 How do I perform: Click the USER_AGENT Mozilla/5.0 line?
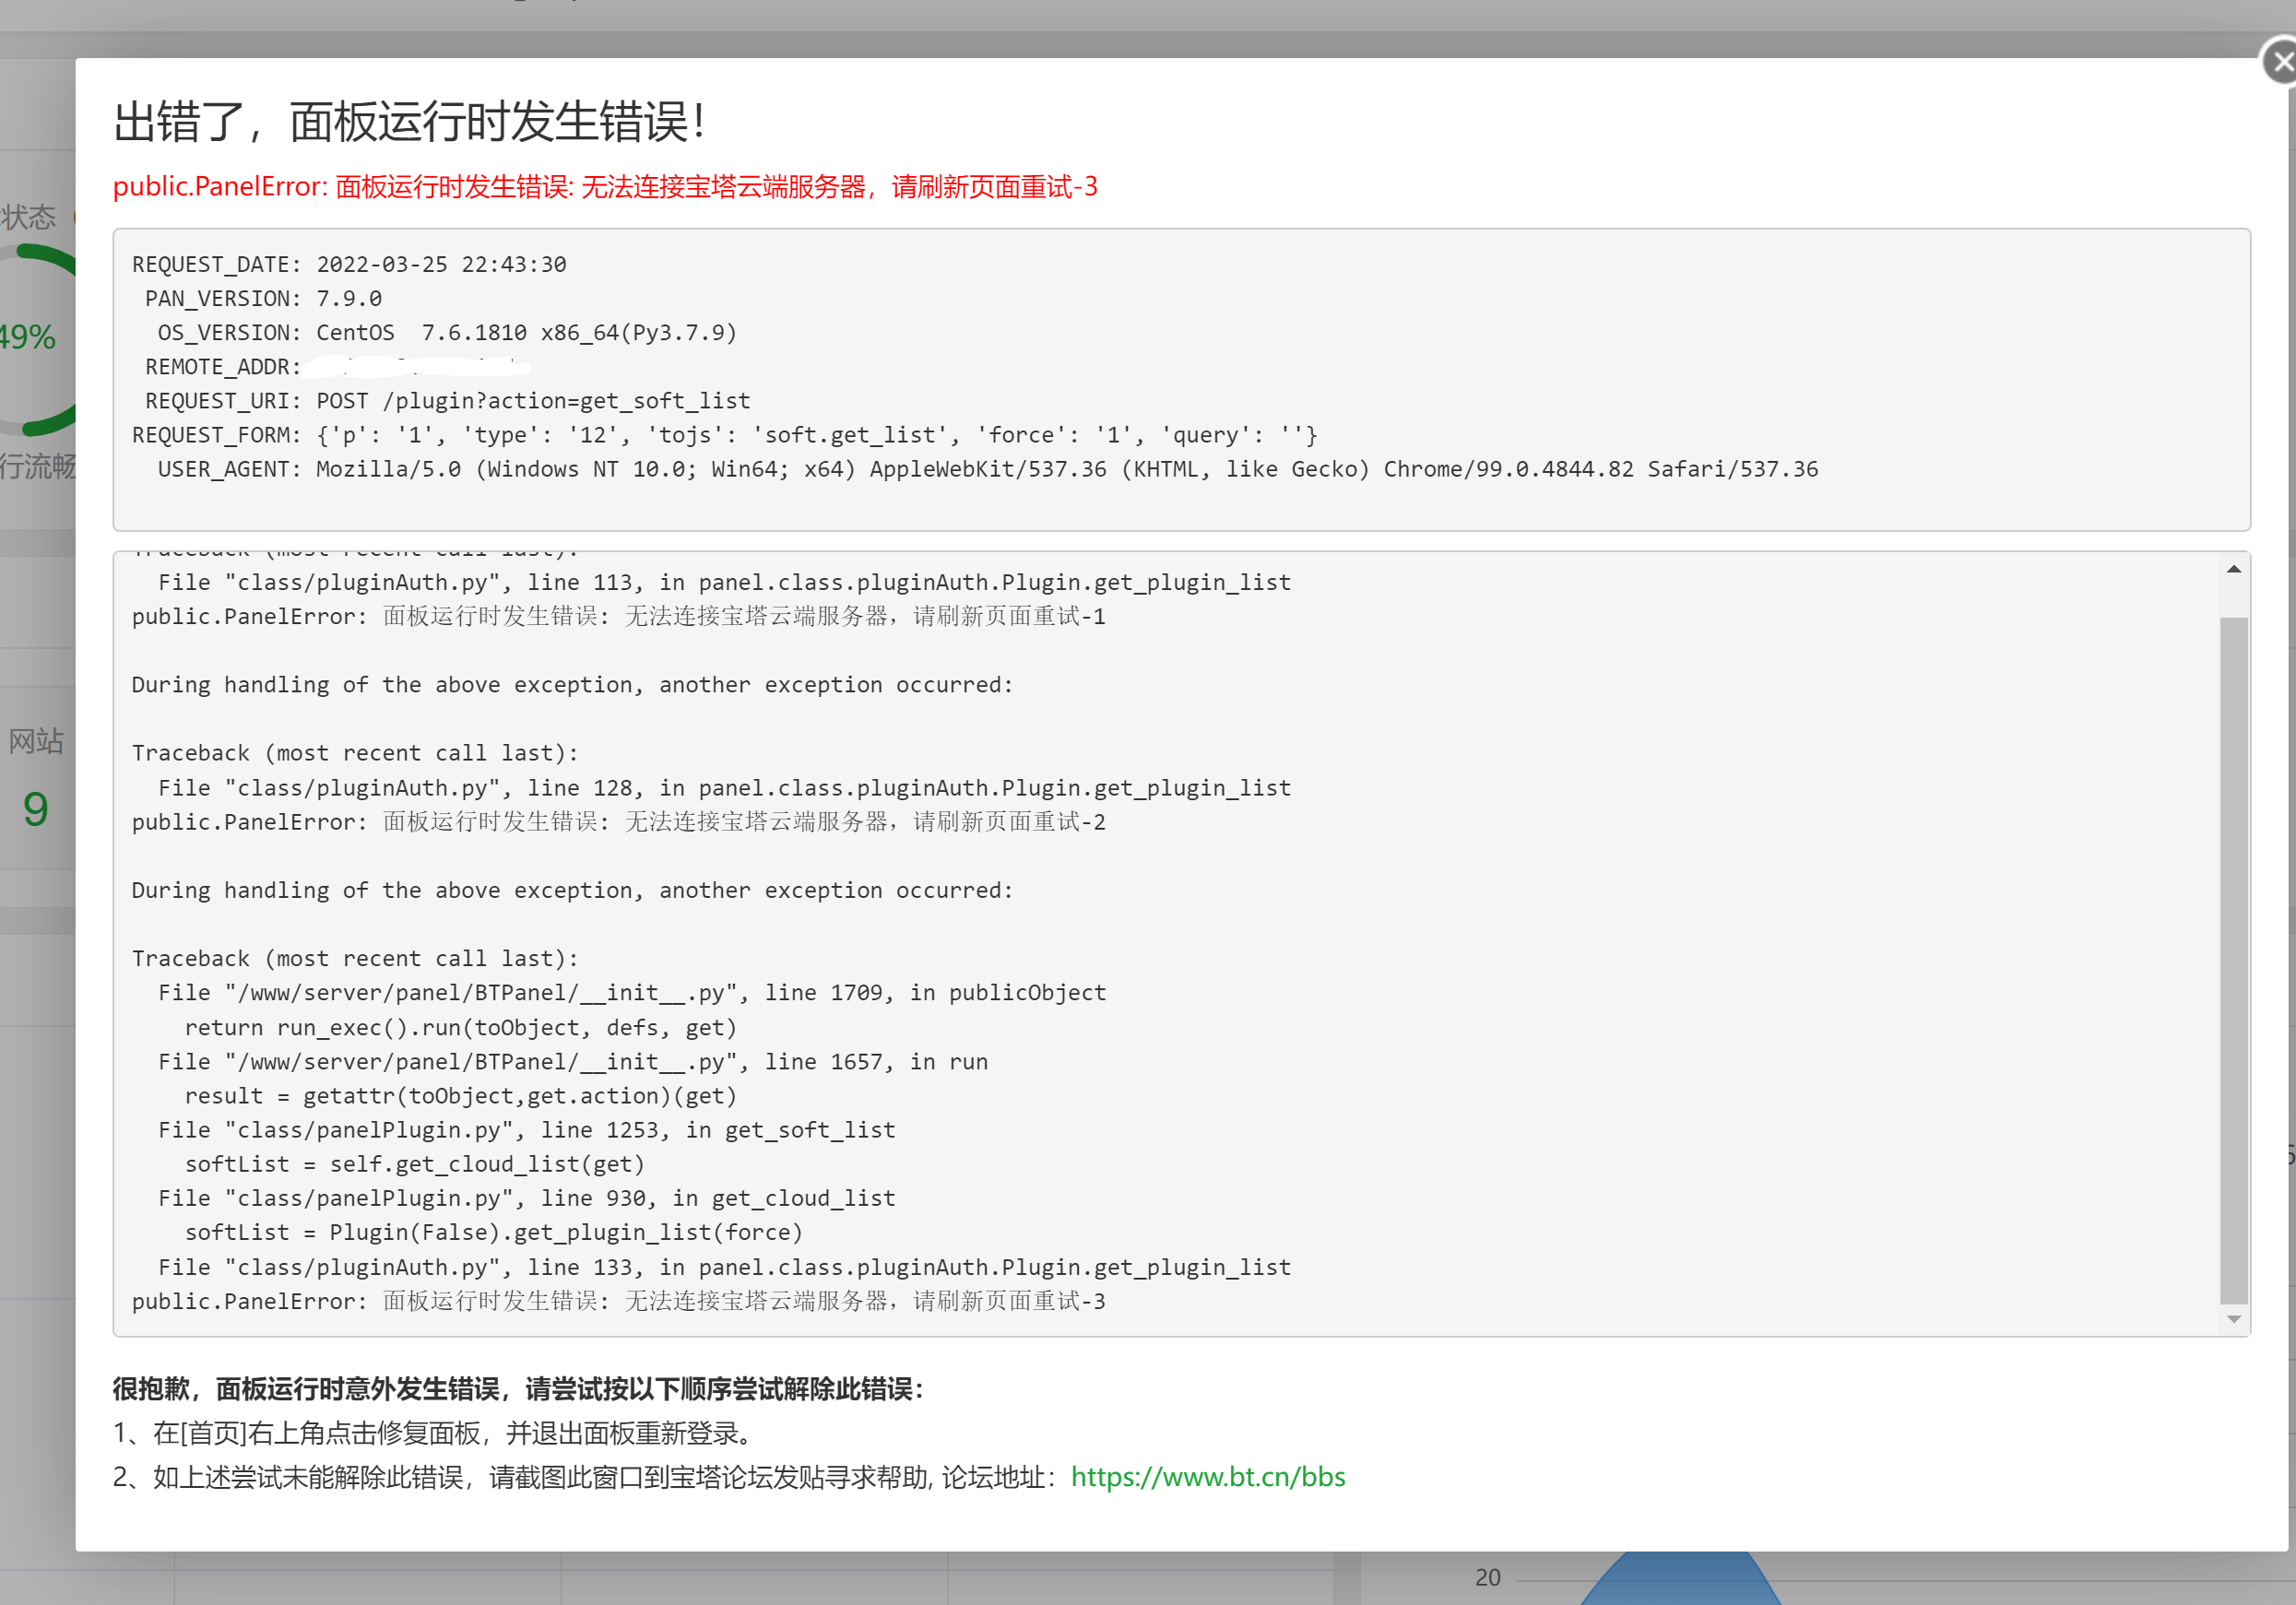[x=988, y=469]
